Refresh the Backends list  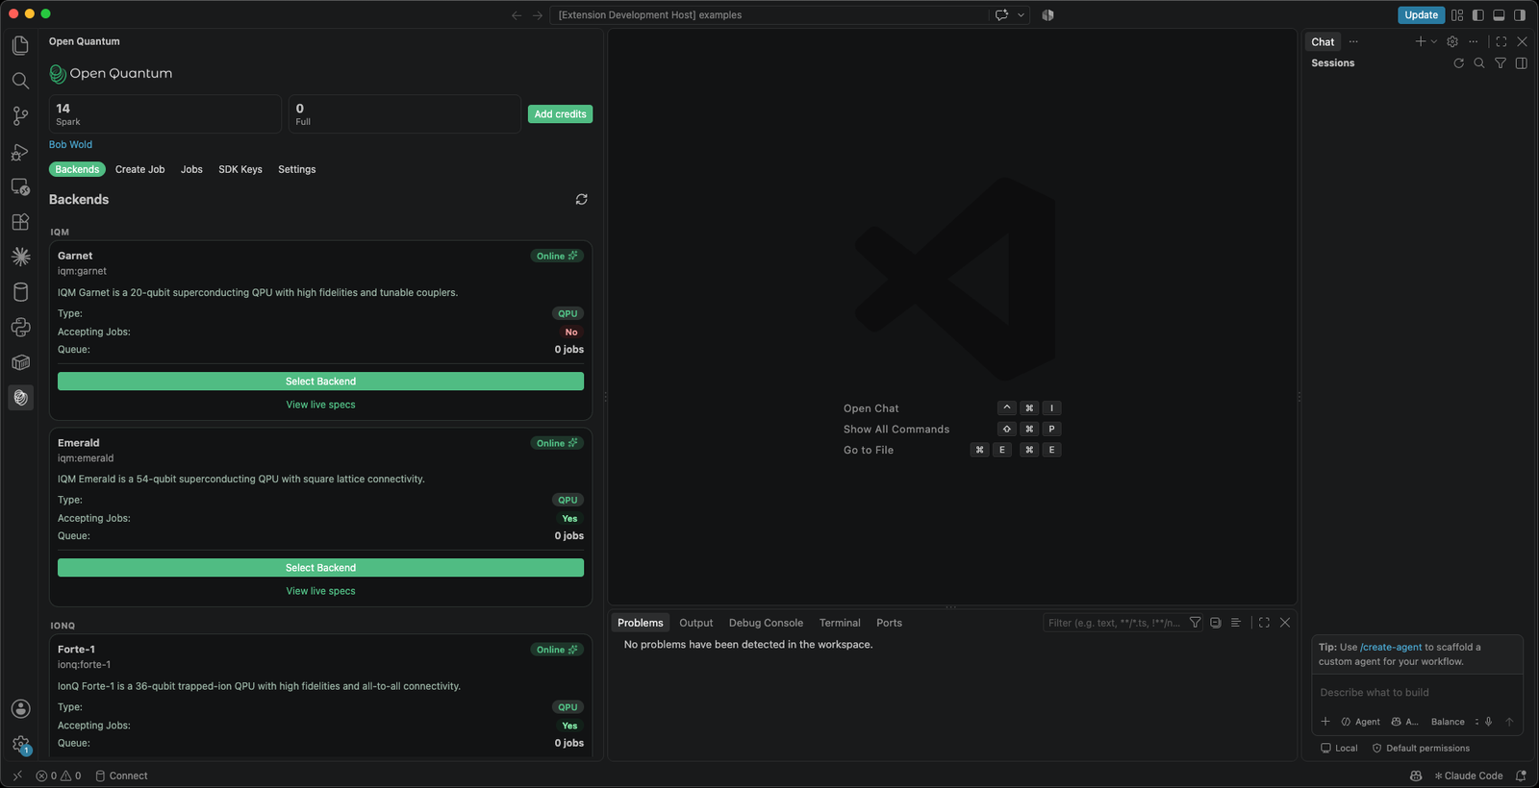[x=581, y=199]
